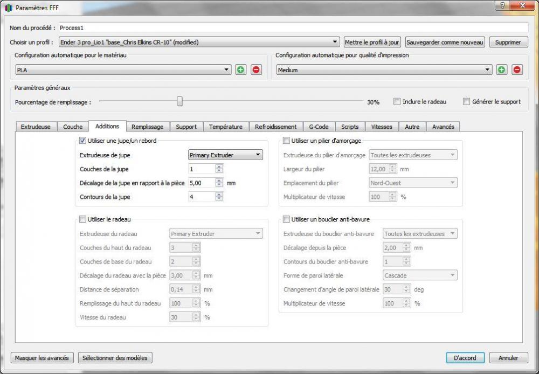The height and width of the screenshot is (374, 539).
Task: Select the Additions tab
Action: (107, 126)
